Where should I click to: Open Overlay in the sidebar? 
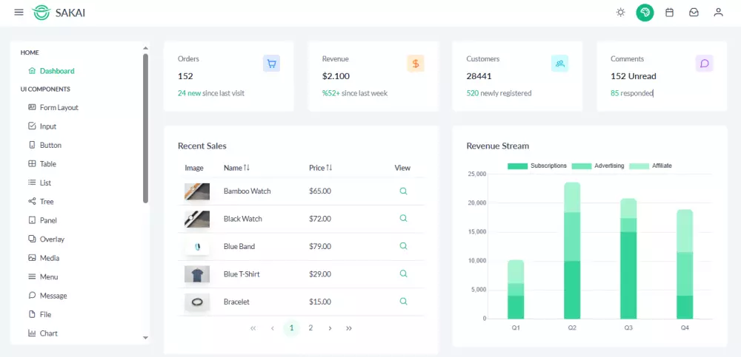point(46,239)
